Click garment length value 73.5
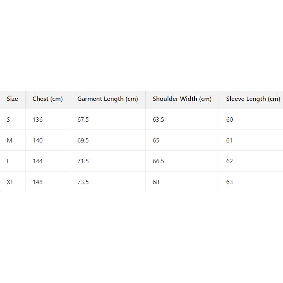This screenshot has height=283, width=283. tap(83, 182)
